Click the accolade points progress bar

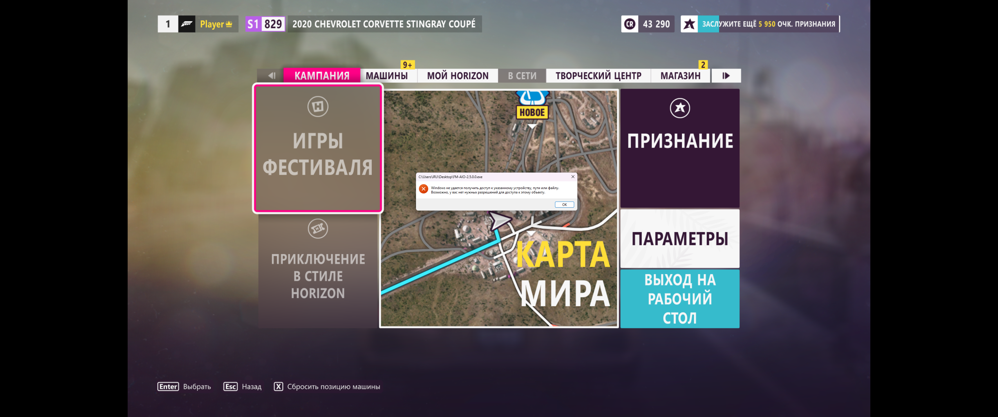click(769, 24)
